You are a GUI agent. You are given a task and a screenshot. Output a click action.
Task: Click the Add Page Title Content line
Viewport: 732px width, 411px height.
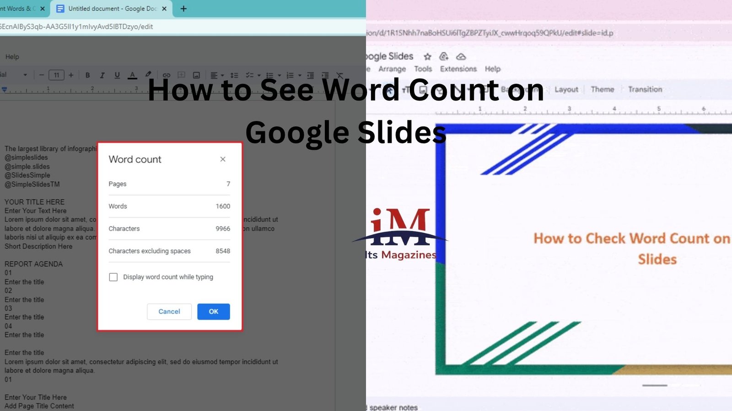tap(39, 406)
